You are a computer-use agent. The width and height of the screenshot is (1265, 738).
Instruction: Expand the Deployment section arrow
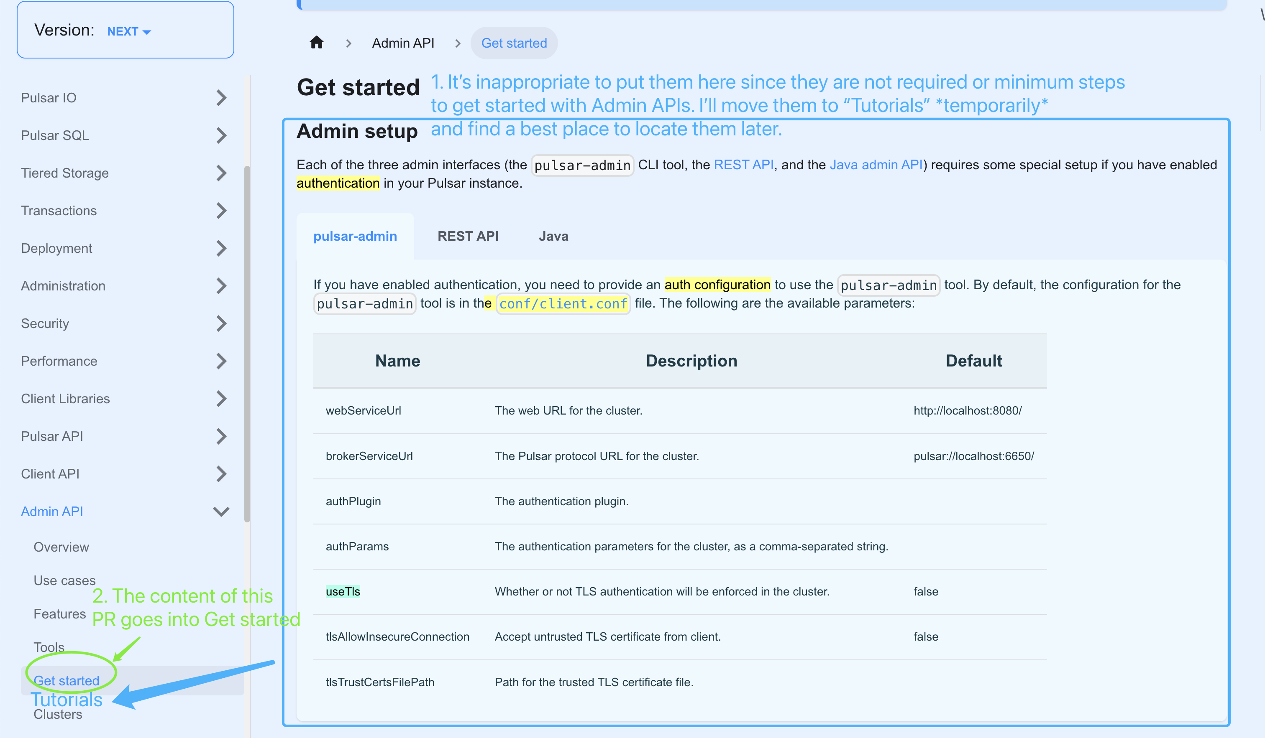221,248
